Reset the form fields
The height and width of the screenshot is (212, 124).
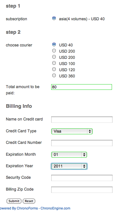pyautogui.click(x=29, y=201)
